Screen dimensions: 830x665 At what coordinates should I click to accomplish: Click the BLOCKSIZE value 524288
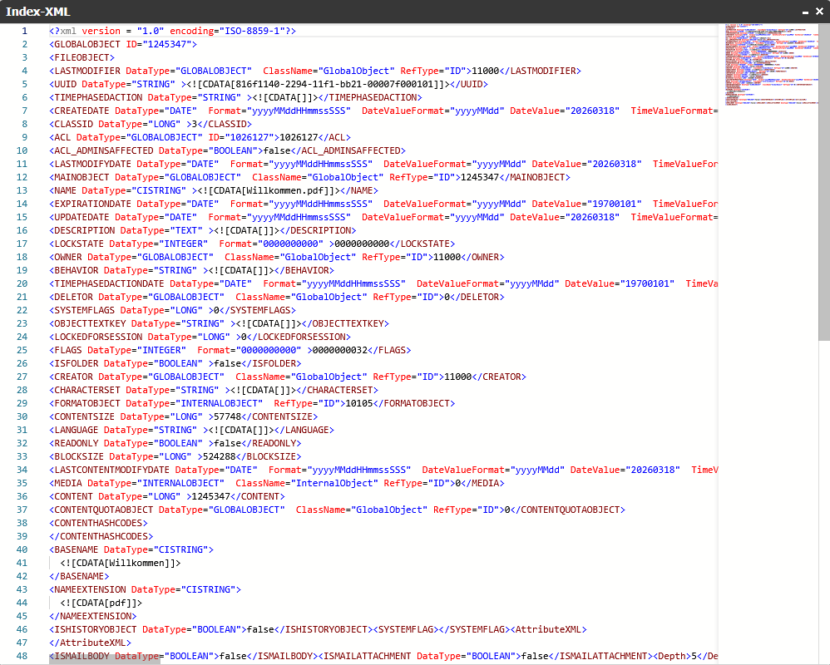click(216, 456)
